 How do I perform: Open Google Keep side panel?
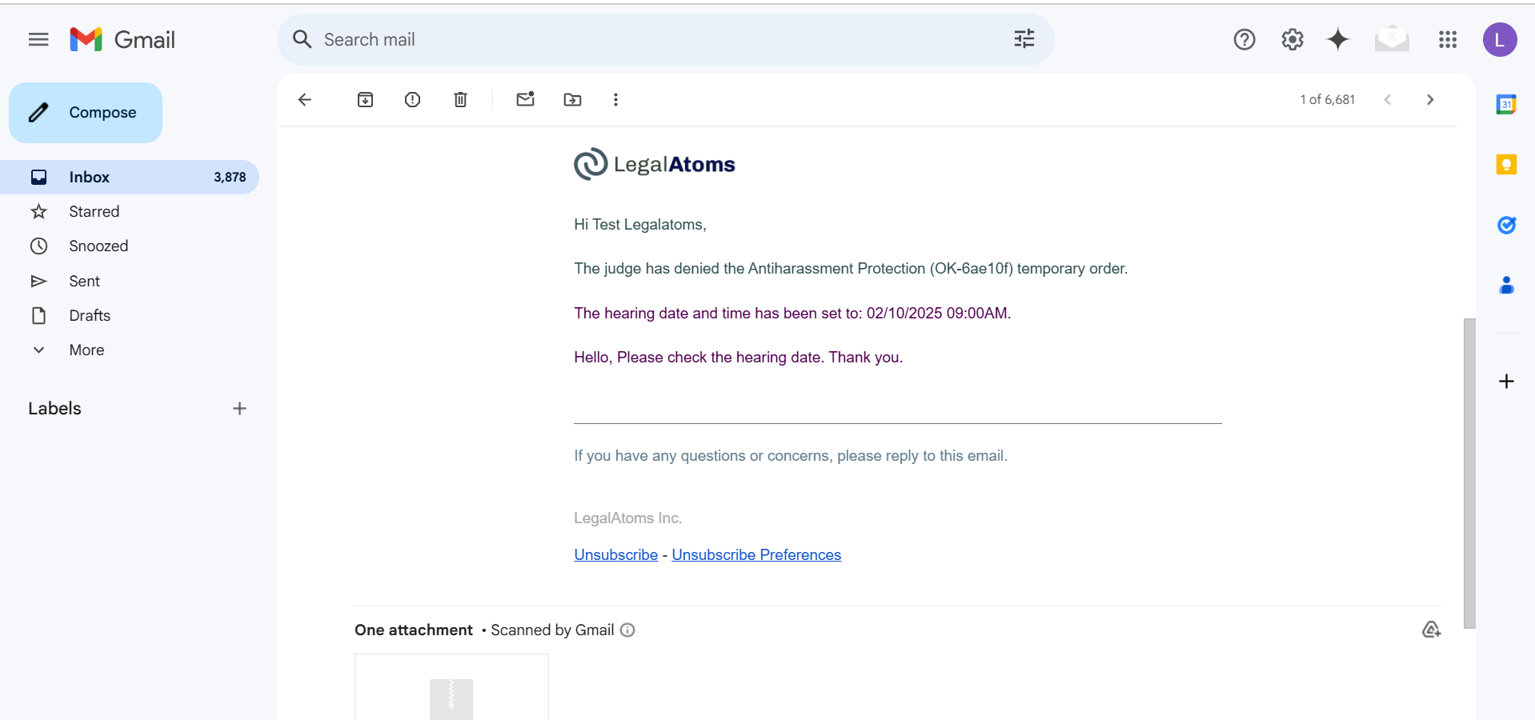pyautogui.click(x=1506, y=164)
